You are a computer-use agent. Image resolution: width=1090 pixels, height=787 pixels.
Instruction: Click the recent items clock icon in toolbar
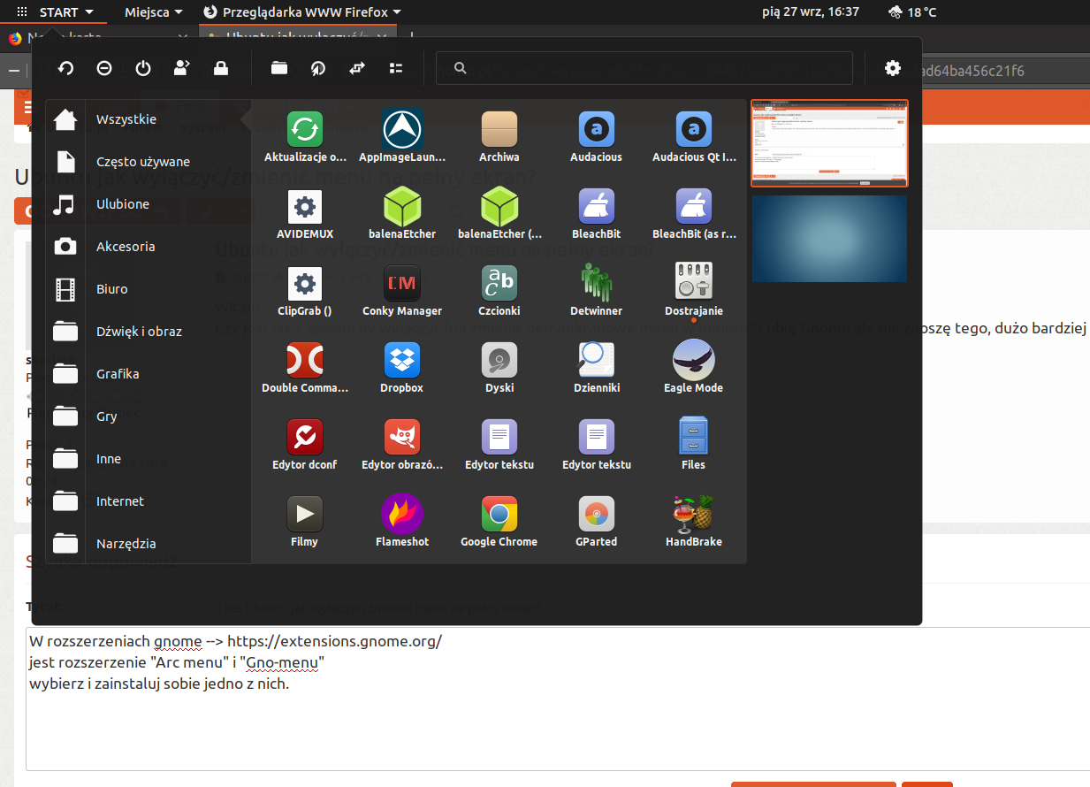(318, 68)
